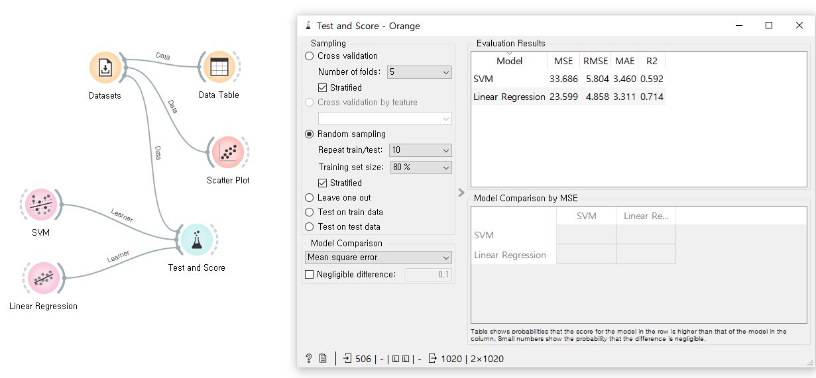
Task: Open the Test and Score widget
Action: pos(196,240)
